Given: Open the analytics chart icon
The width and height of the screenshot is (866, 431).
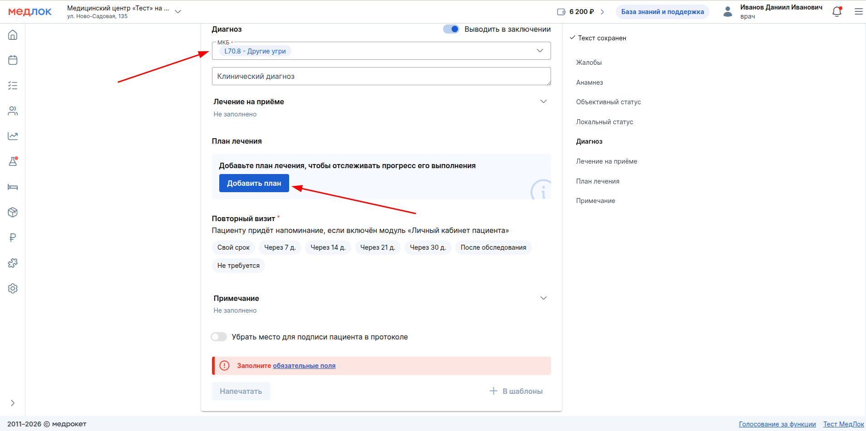Looking at the screenshot, I should coord(13,136).
